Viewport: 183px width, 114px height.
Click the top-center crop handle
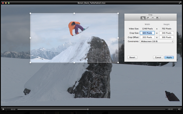[74, 13]
